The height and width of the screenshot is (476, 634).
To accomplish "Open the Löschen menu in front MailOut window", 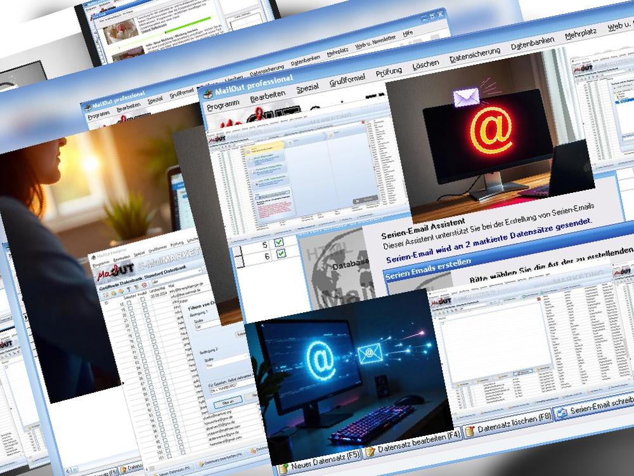I will [x=425, y=64].
